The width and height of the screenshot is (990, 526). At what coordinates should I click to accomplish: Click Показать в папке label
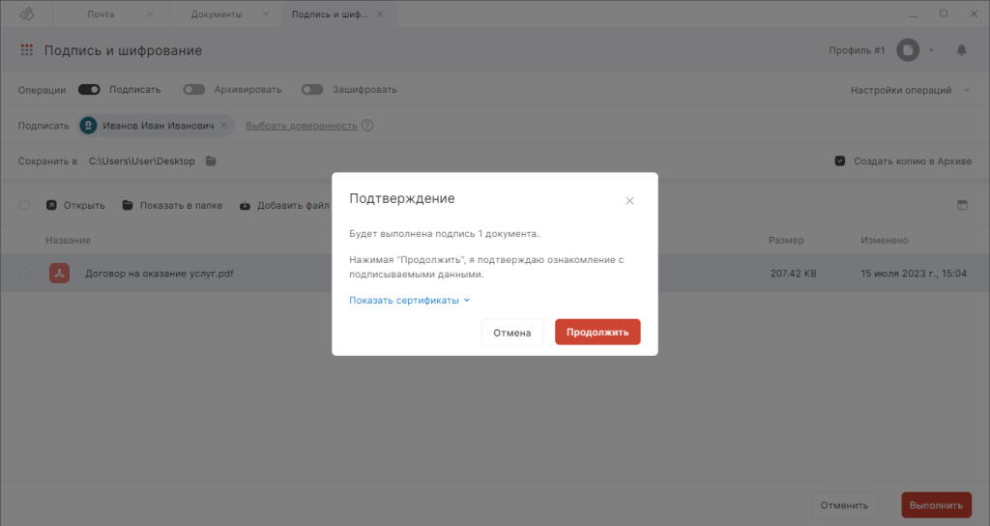tap(181, 205)
